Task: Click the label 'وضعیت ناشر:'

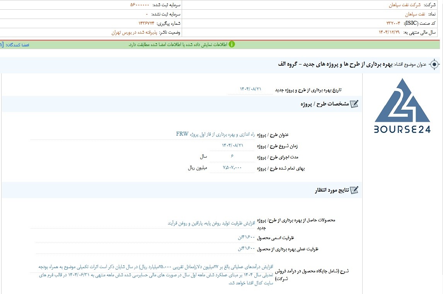Action: coord(170,32)
